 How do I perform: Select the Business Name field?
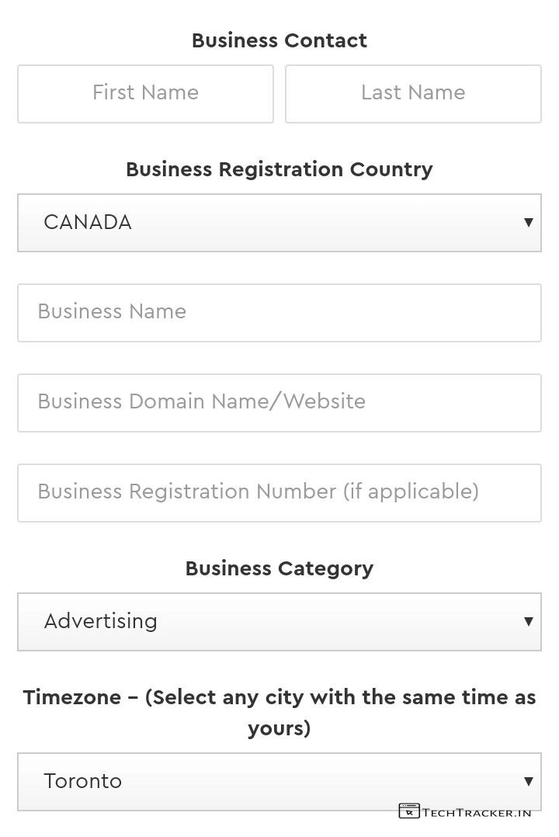click(x=279, y=312)
